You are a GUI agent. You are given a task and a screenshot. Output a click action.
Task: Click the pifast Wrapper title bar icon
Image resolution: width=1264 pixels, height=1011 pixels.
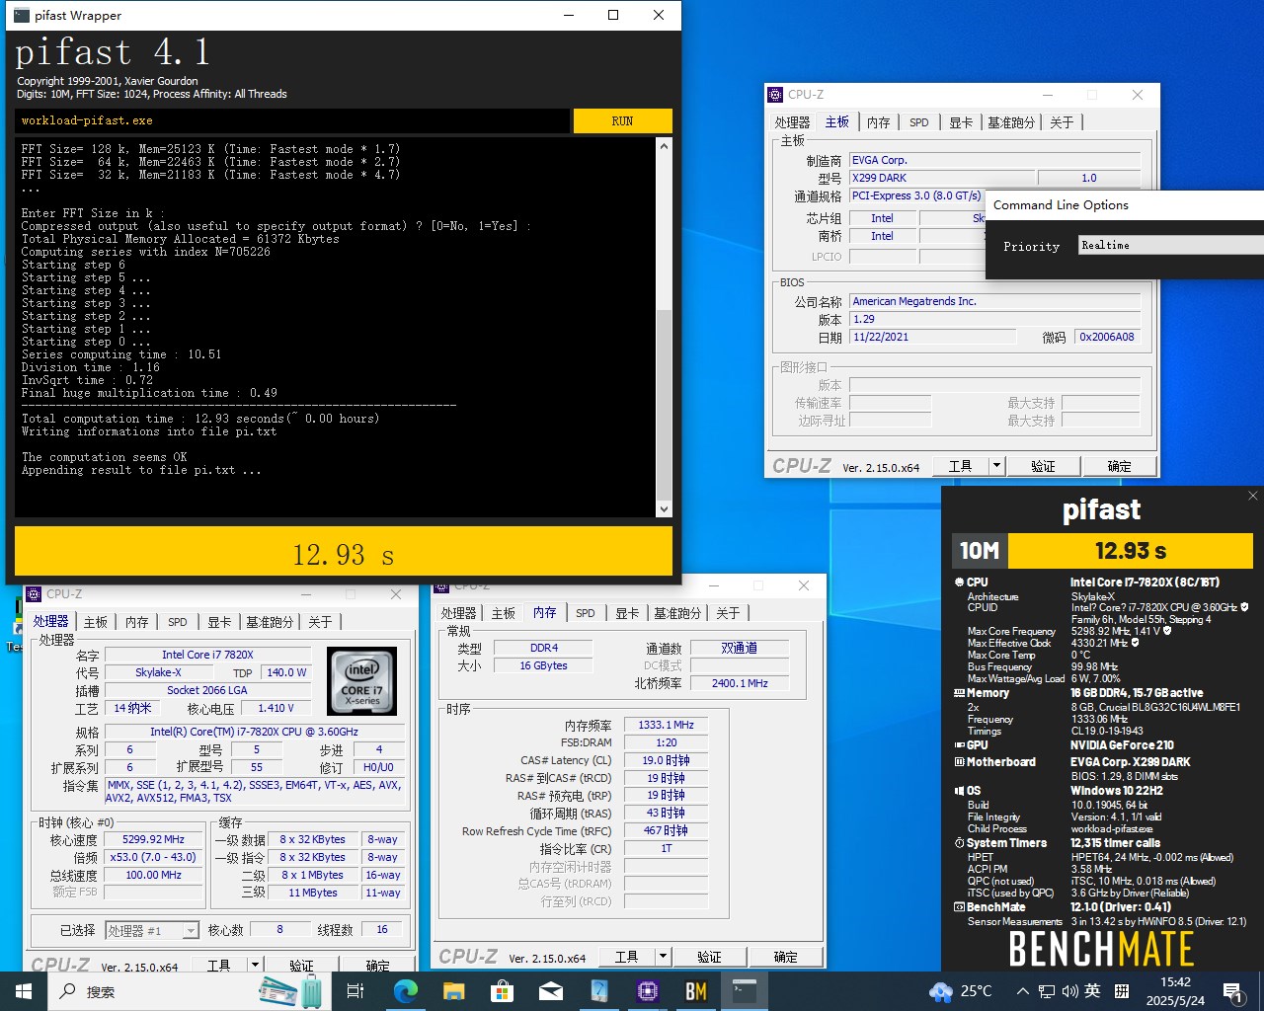(22, 15)
